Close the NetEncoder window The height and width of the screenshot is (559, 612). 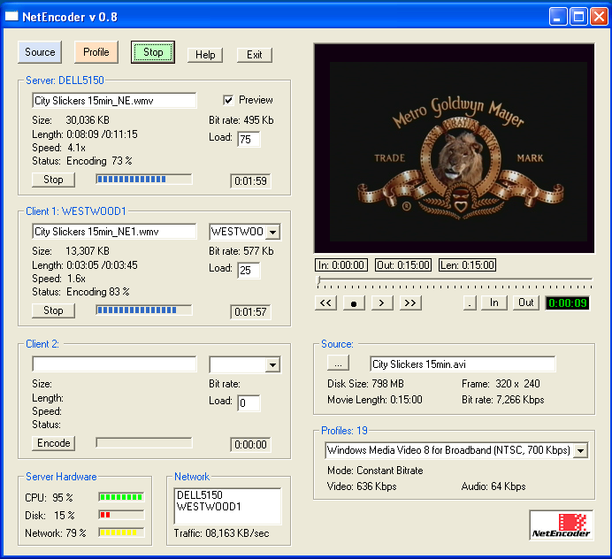pyautogui.click(x=599, y=17)
